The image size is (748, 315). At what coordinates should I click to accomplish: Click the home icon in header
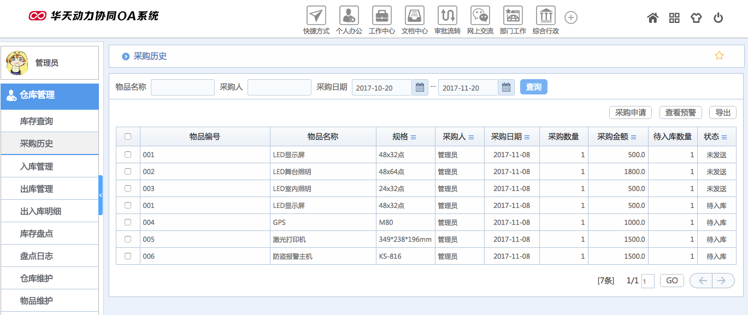click(x=652, y=18)
